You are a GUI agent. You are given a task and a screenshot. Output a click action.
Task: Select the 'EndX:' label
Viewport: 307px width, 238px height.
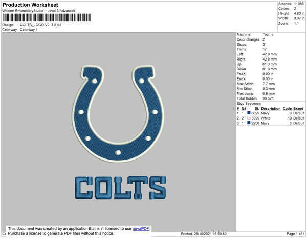242,74
